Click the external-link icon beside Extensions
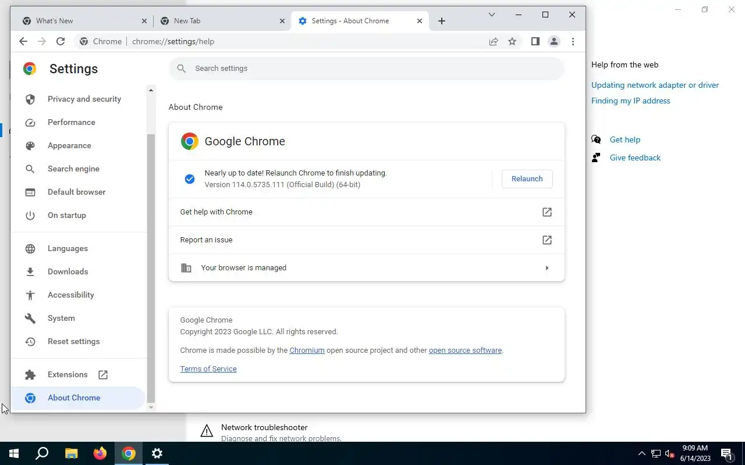 [103, 375]
